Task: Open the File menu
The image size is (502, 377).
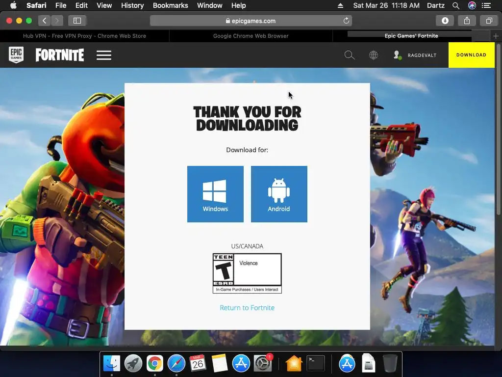Action: [x=60, y=5]
